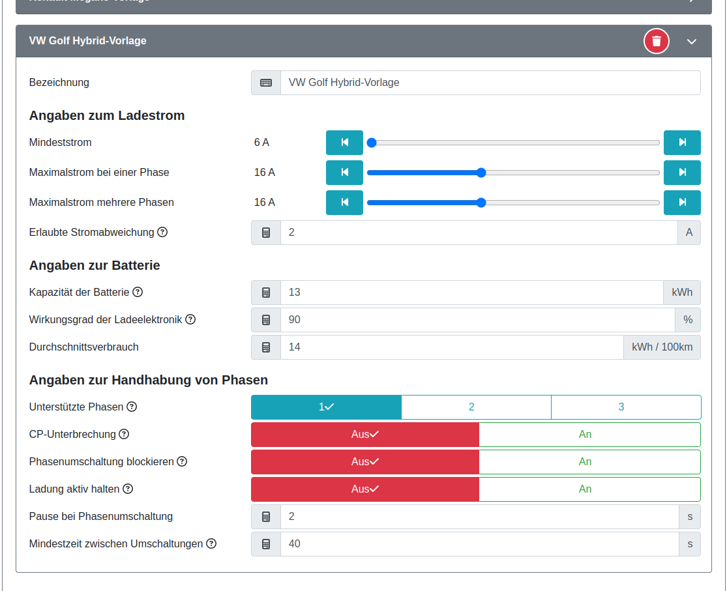Set CP-Unterbrechung to An
Image resolution: width=727 pixels, height=591 pixels.
click(x=590, y=435)
